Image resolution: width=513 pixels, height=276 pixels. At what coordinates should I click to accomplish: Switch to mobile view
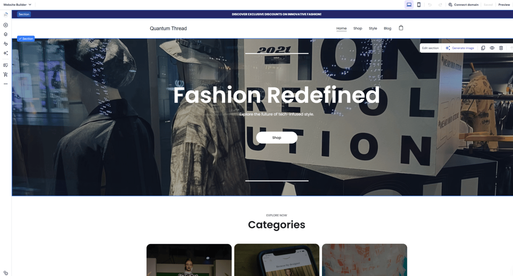point(419,5)
